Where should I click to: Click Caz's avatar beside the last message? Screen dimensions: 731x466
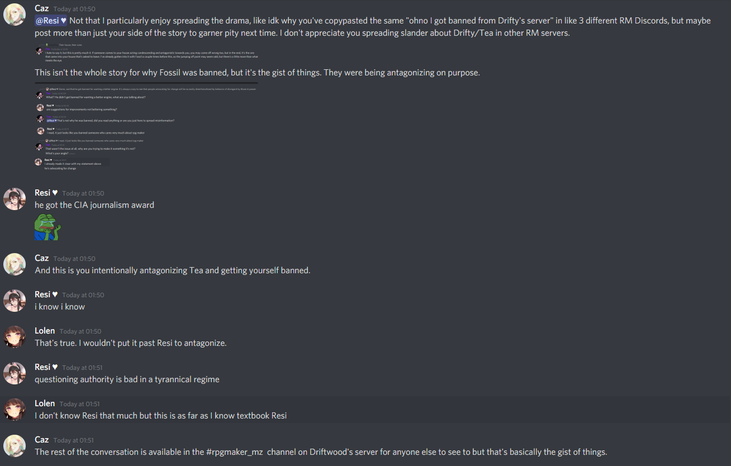tap(15, 446)
